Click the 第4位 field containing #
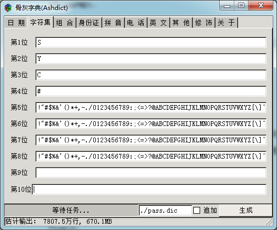The height and width of the screenshot is (230, 277). (x=151, y=91)
